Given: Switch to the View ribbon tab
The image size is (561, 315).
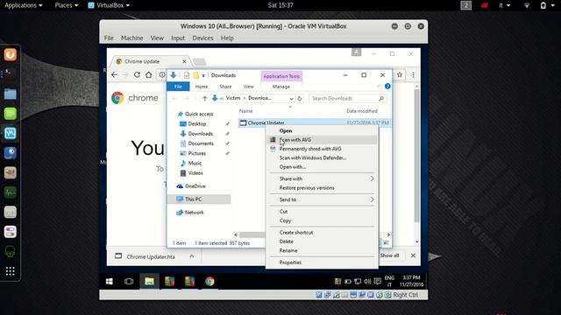Looking at the screenshot, I should coord(248,87).
